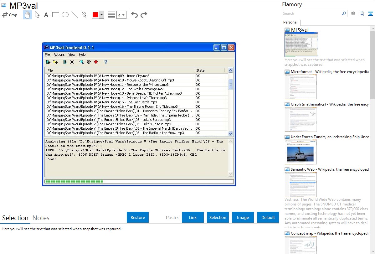Pick the straight line tool
The height and width of the screenshot is (254, 375).
pyautogui.click(x=74, y=15)
